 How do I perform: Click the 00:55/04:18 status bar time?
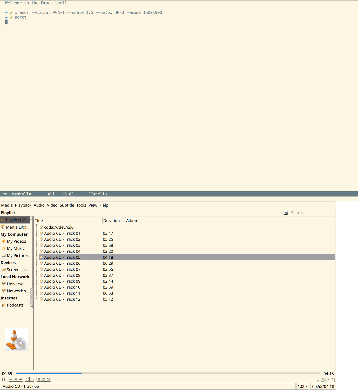[x=323, y=386]
